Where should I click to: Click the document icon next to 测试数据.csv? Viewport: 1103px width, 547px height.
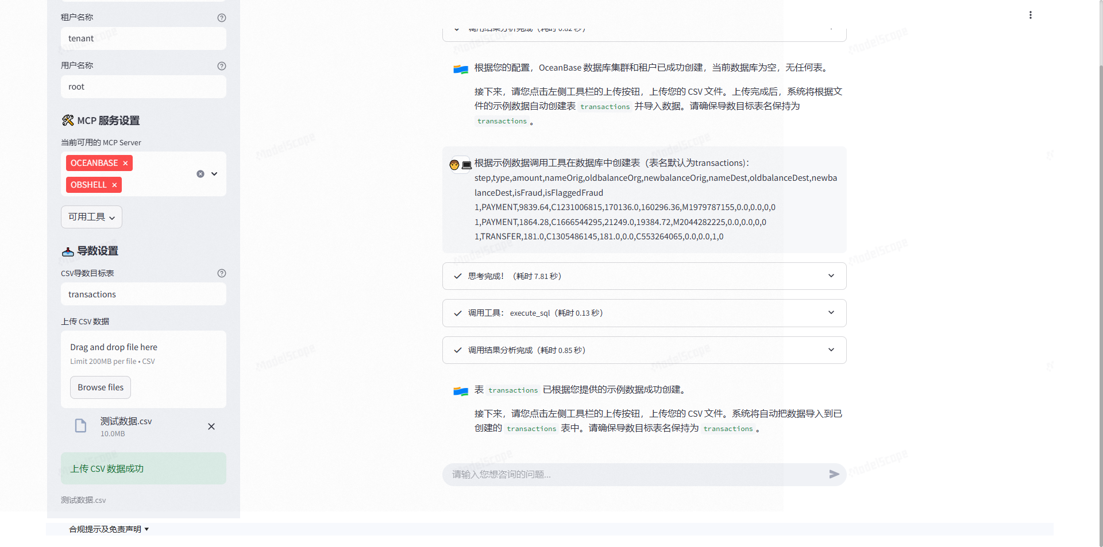[80, 426]
